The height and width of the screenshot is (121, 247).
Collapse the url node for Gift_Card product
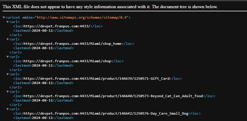(x=7, y=74)
